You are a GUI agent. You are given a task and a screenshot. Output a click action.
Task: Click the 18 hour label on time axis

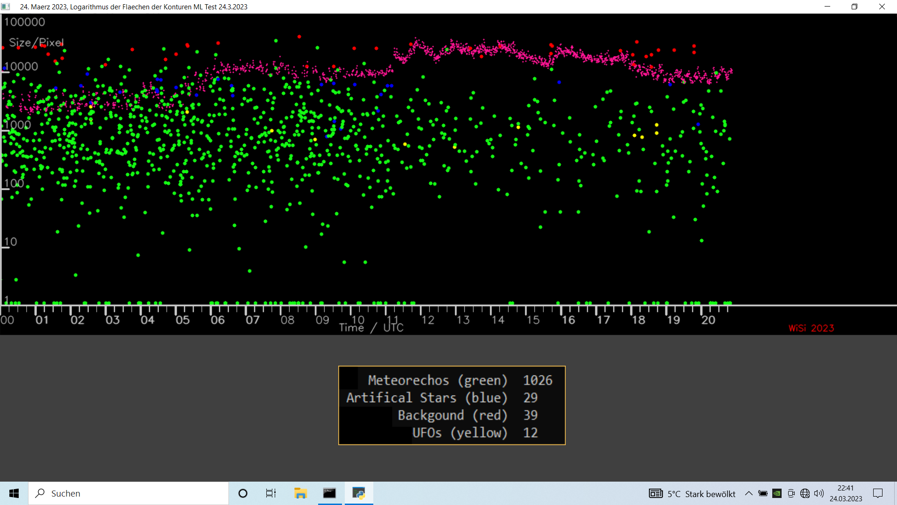(x=638, y=320)
